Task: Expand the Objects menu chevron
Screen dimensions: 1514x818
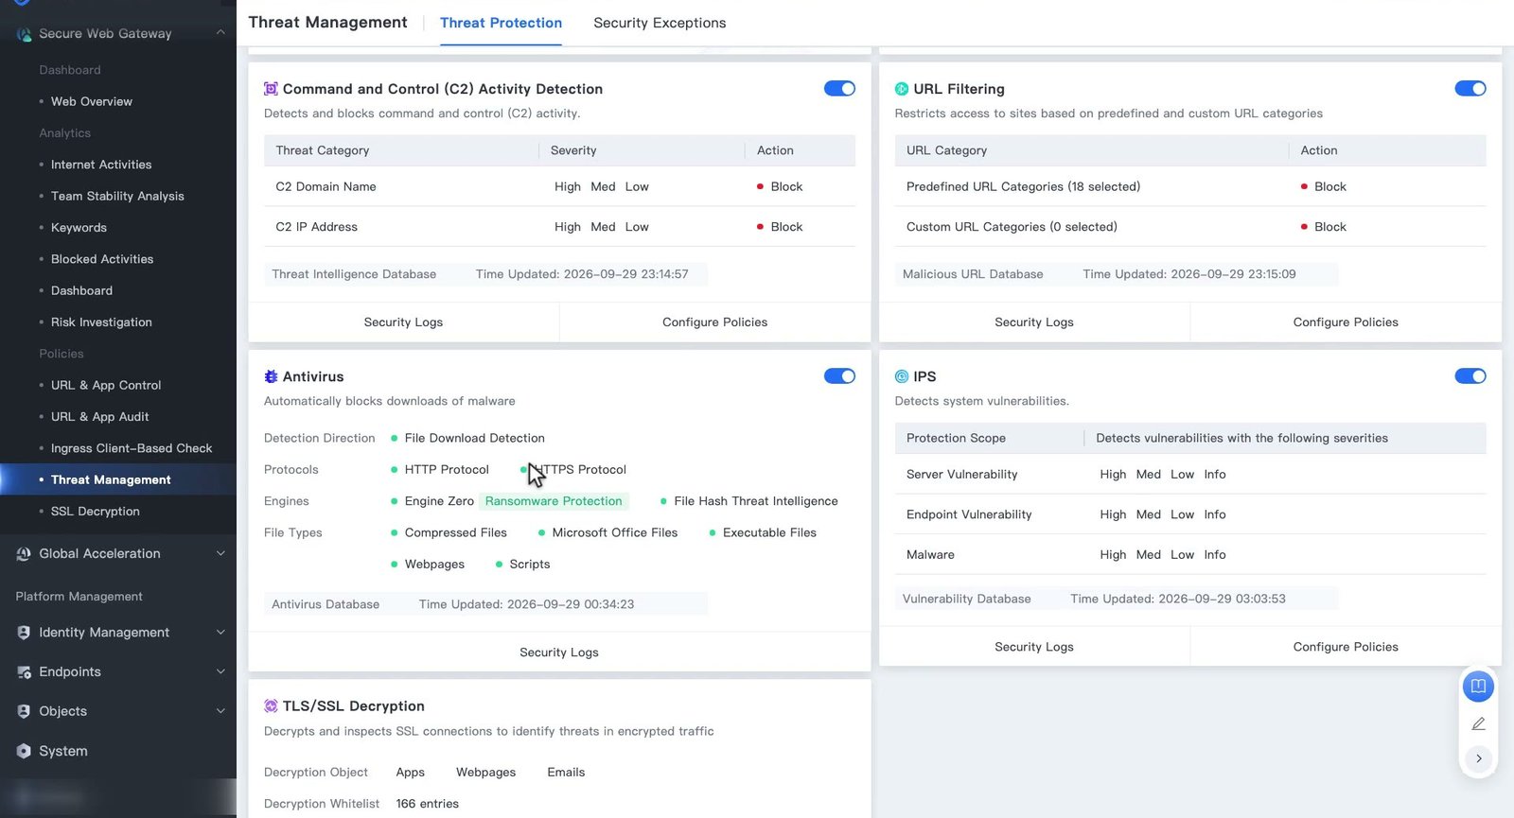Action: [220, 711]
